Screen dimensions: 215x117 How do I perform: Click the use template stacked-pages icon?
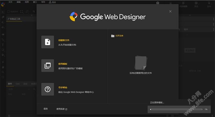pos(48,65)
